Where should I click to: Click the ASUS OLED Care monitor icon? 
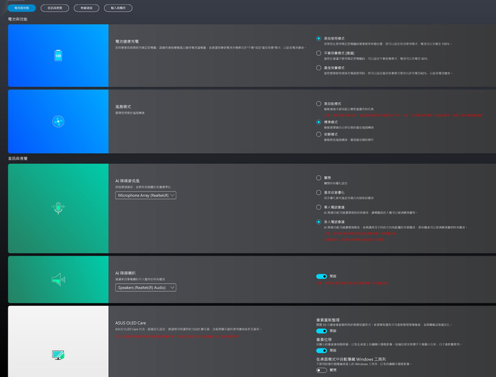coord(58,355)
